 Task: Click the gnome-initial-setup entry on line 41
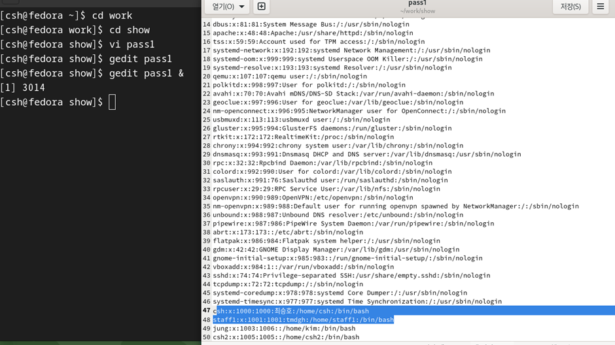pos(347,257)
